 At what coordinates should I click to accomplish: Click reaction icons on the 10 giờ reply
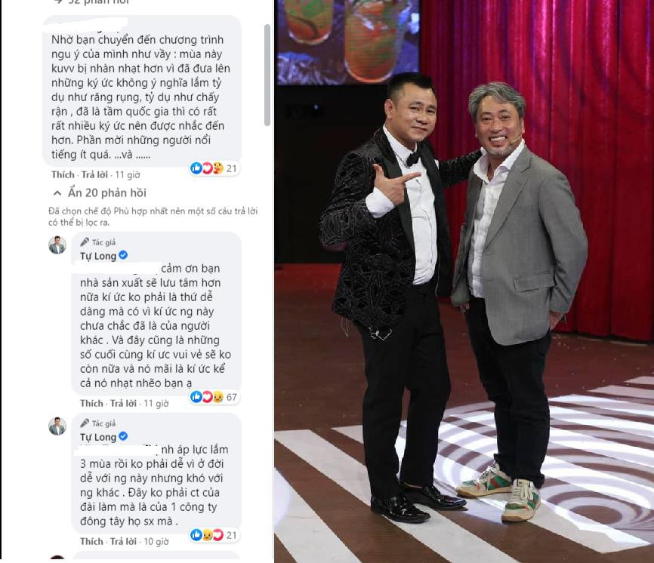[x=207, y=534]
